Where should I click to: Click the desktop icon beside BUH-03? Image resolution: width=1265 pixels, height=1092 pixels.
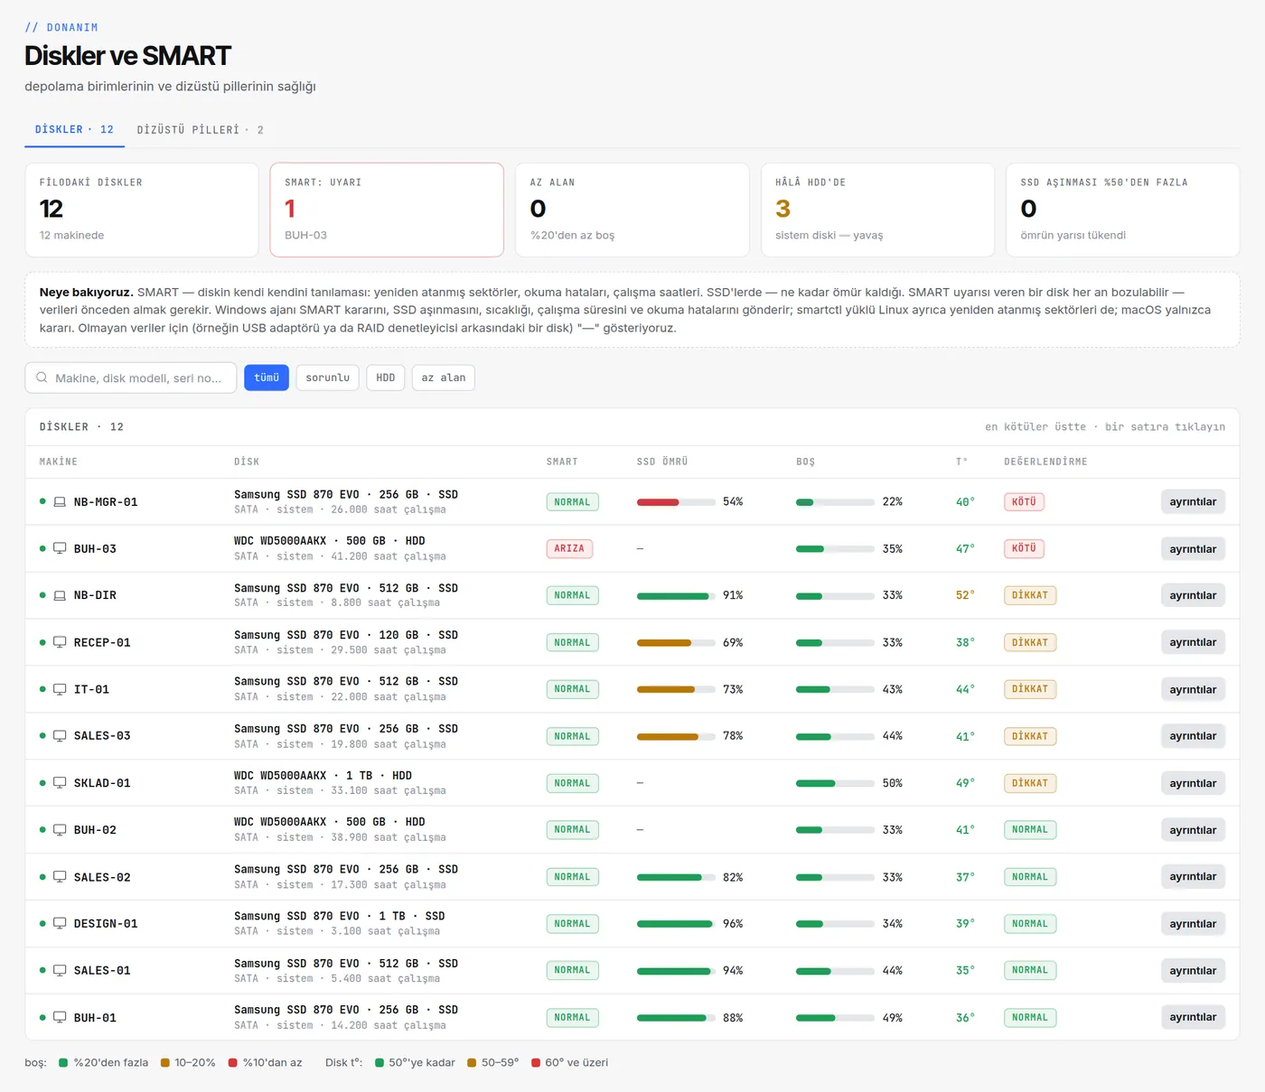tap(60, 548)
